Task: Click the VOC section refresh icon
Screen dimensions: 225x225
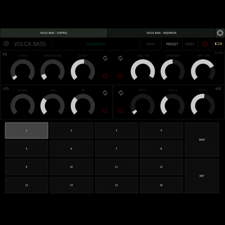Action: [121, 93]
